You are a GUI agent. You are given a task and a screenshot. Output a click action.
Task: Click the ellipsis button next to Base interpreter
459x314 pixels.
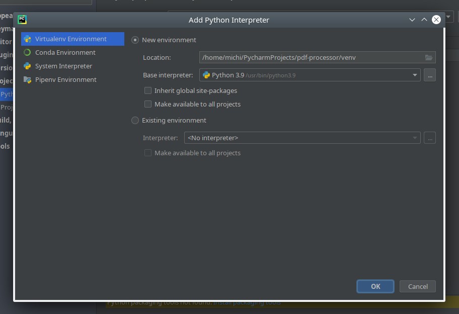(430, 75)
